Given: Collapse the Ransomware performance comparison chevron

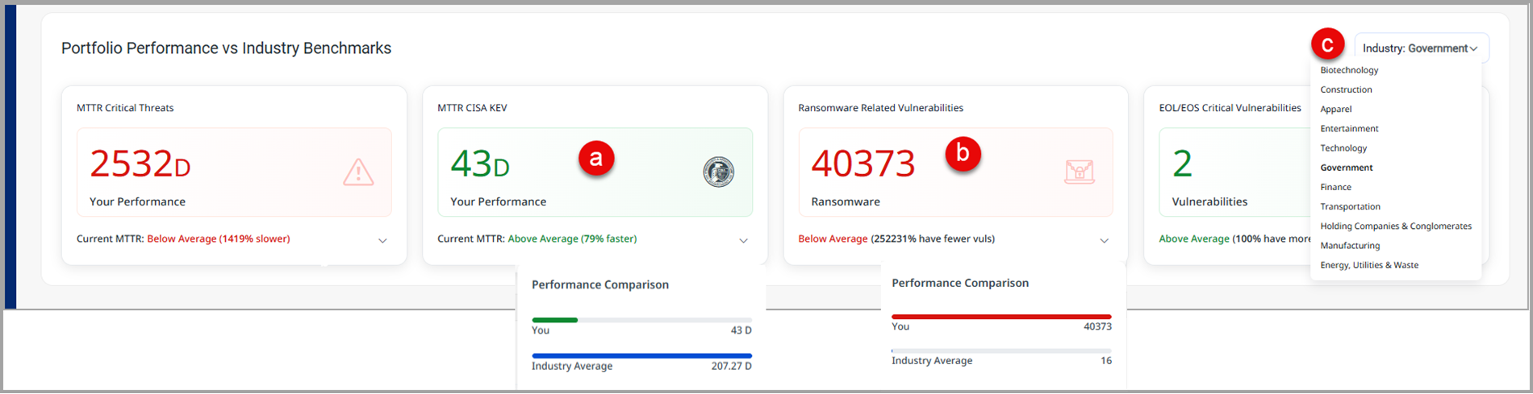Looking at the screenshot, I should [1104, 240].
